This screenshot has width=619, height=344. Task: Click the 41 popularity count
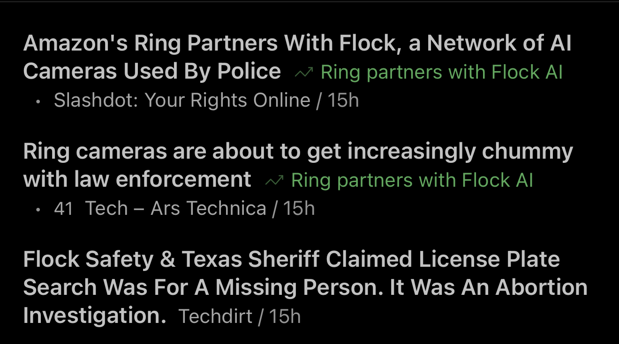[x=63, y=209]
